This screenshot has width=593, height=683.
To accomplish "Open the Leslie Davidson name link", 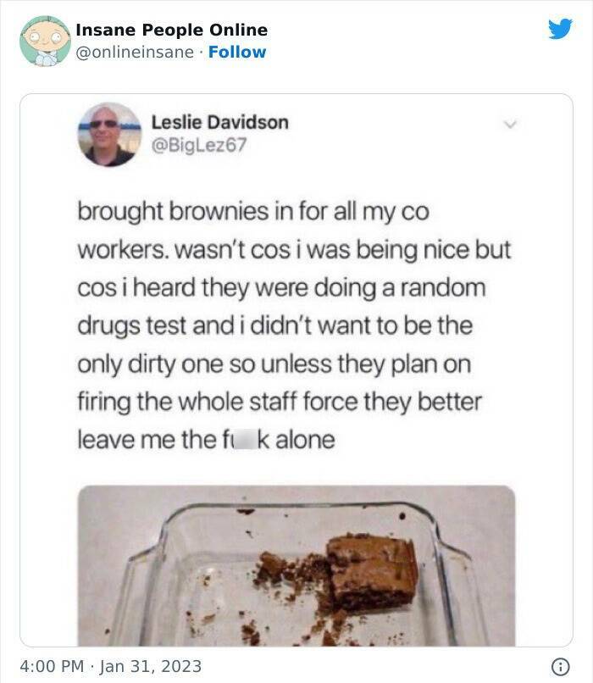I will (220, 122).
